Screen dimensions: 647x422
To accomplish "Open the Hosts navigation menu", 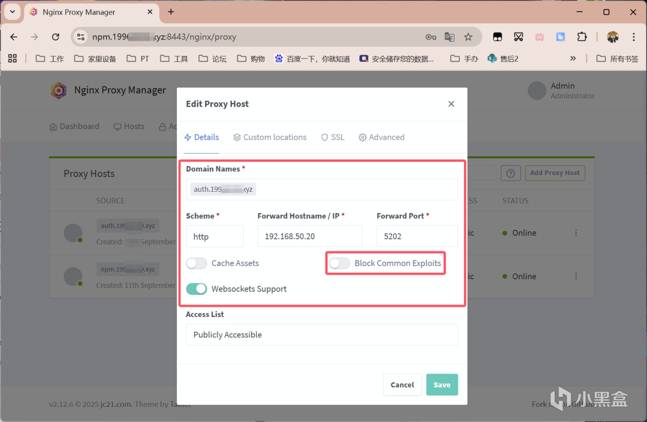I will coord(129,126).
